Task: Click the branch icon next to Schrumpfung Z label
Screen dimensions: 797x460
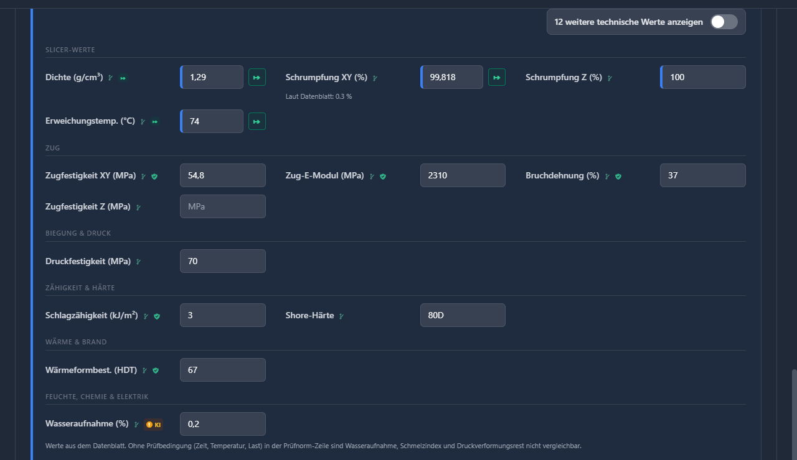Action: pyautogui.click(x=610, y=78)
